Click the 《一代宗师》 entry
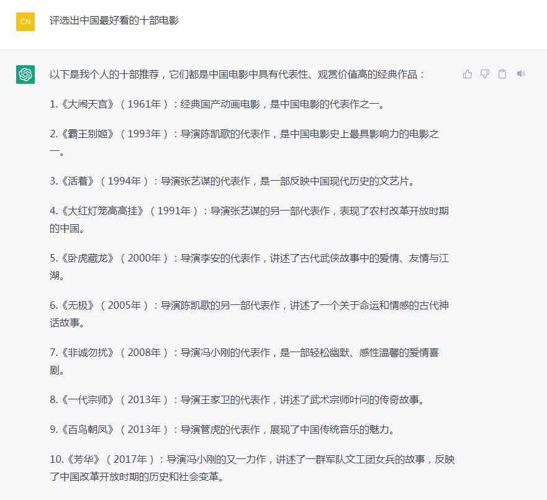547x500 pixels. (x=81, y=401)
